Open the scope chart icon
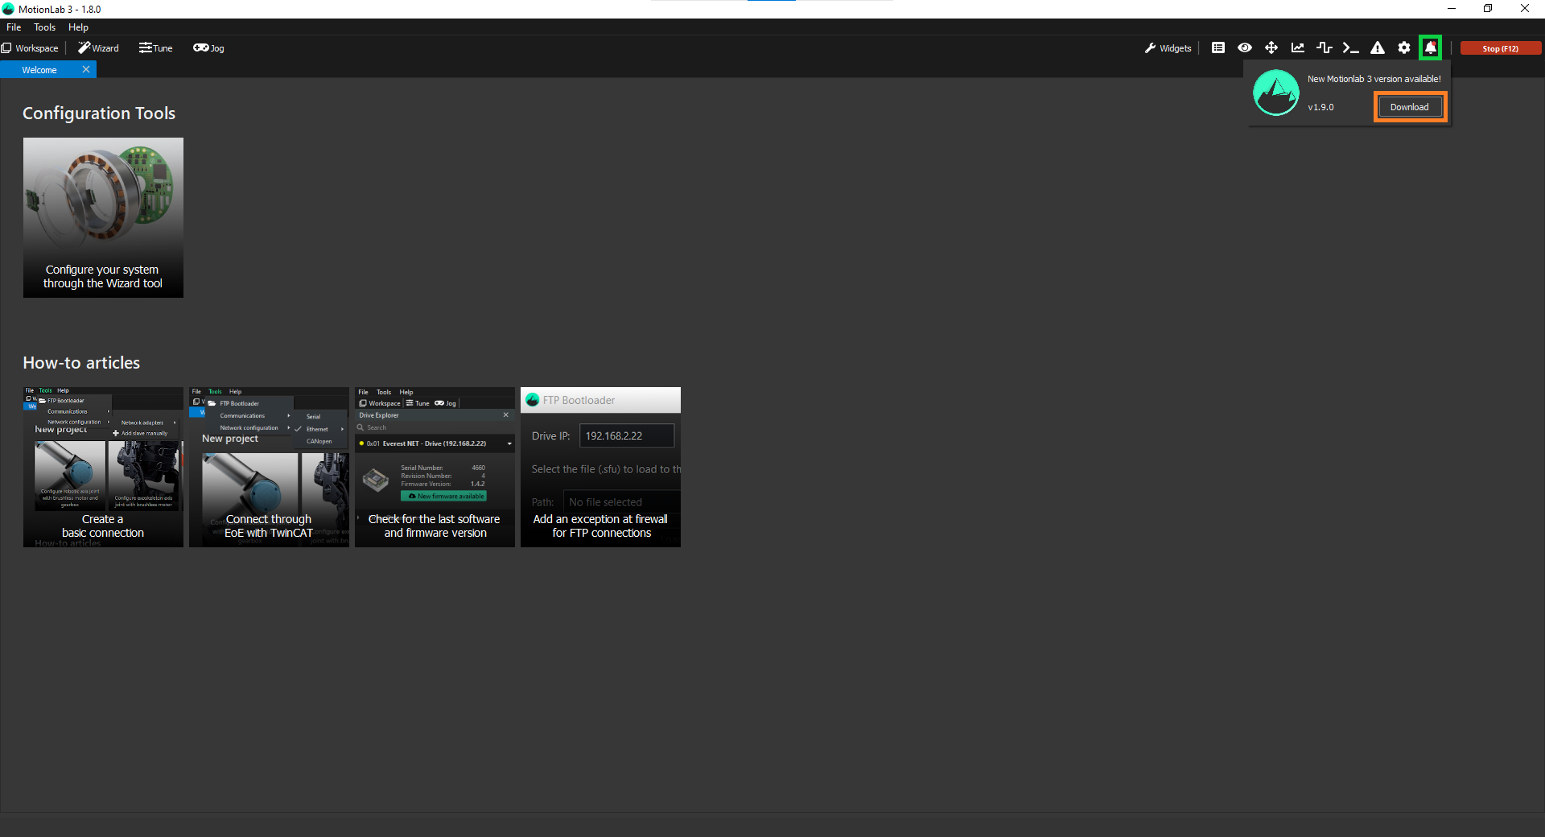The image size is (1545, 837). (x=1298, y=48)
